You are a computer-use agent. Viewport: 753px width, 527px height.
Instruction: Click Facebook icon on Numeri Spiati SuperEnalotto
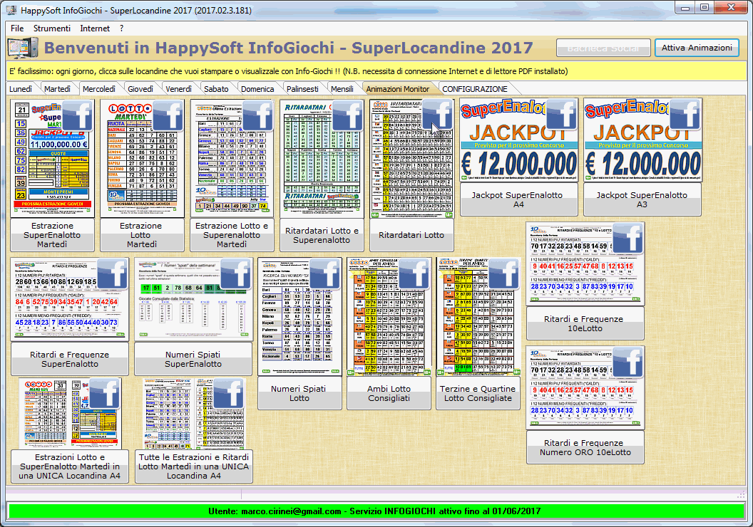236,274
